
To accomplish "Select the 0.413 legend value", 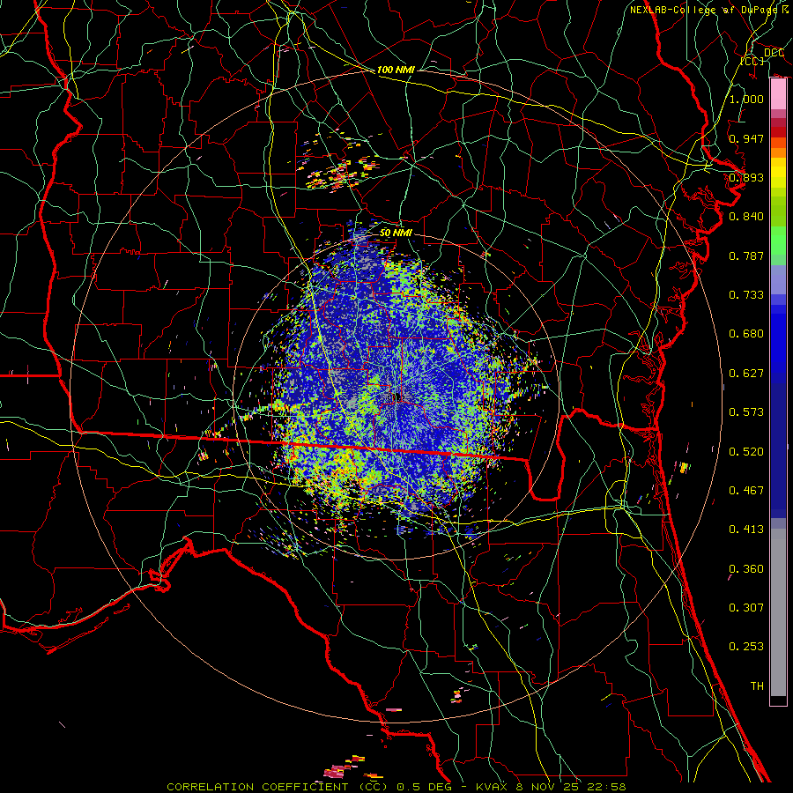I will [746, 529].
